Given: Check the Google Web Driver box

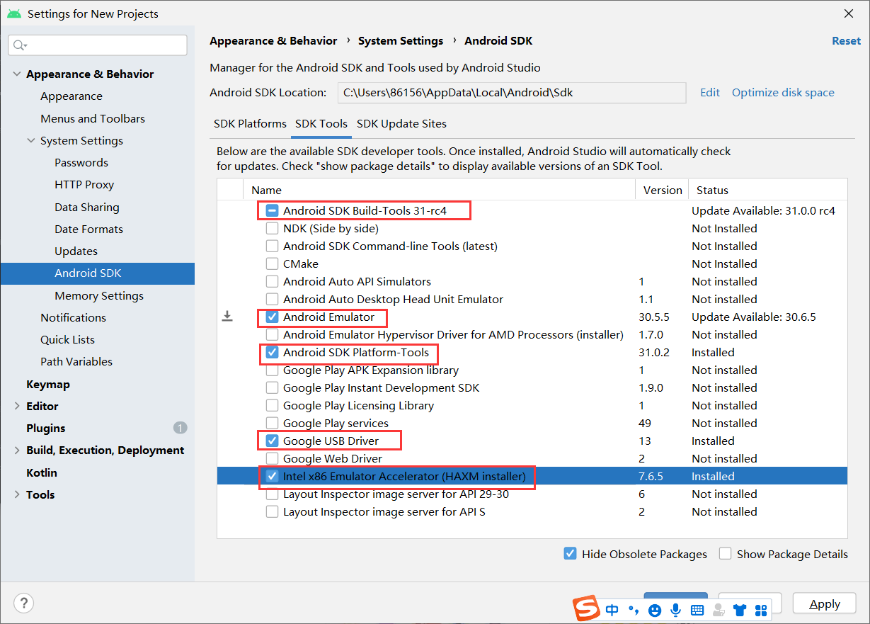Looking at the screenshot, I should [272, 458].
